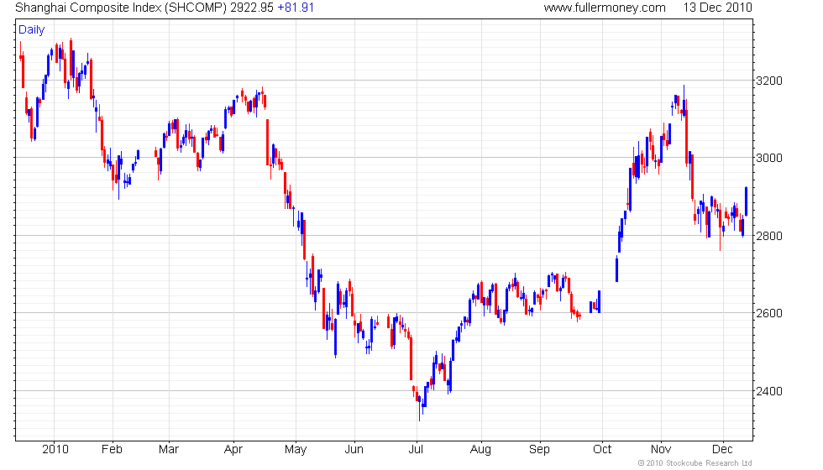Click the 'Oct' time axis label
The image size is (823, 470).
click(x=602, y=450)
